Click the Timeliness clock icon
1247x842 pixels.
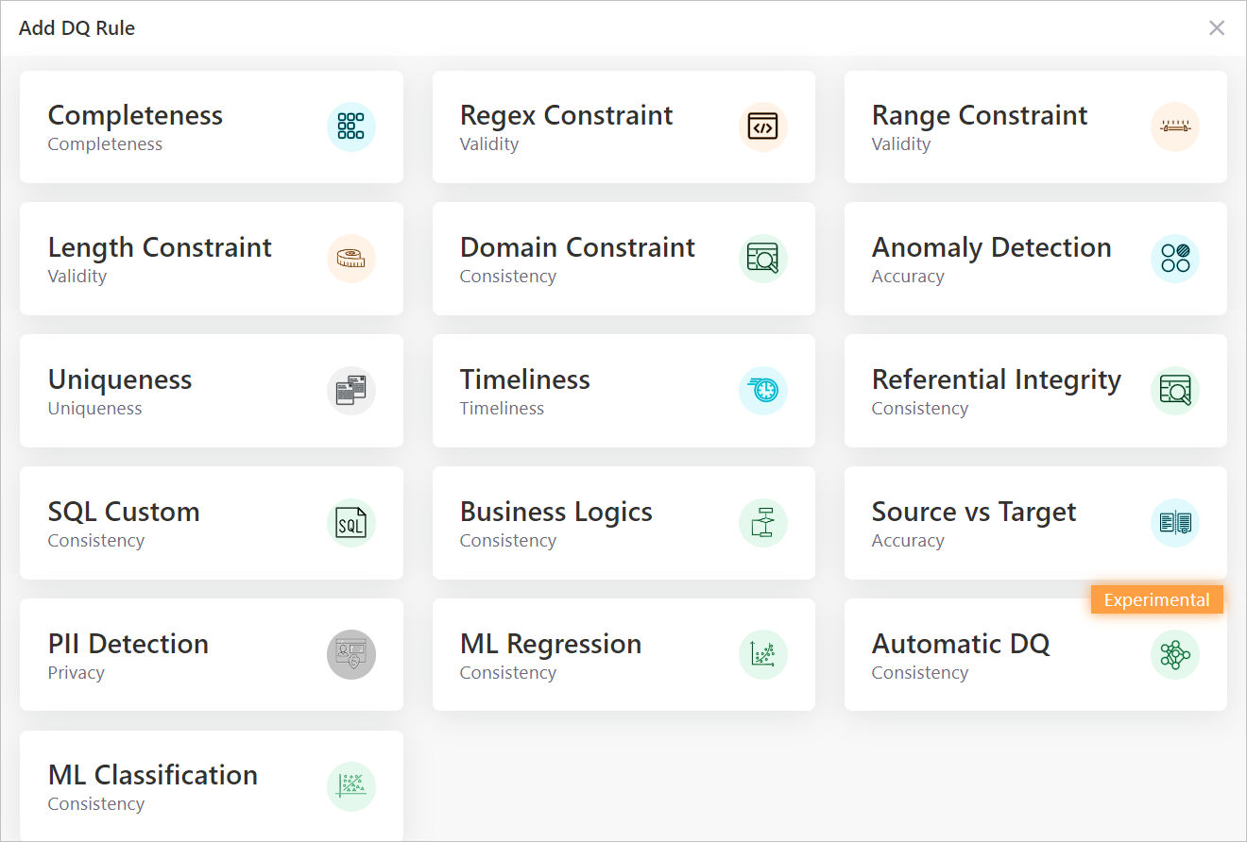click(763, 391)
